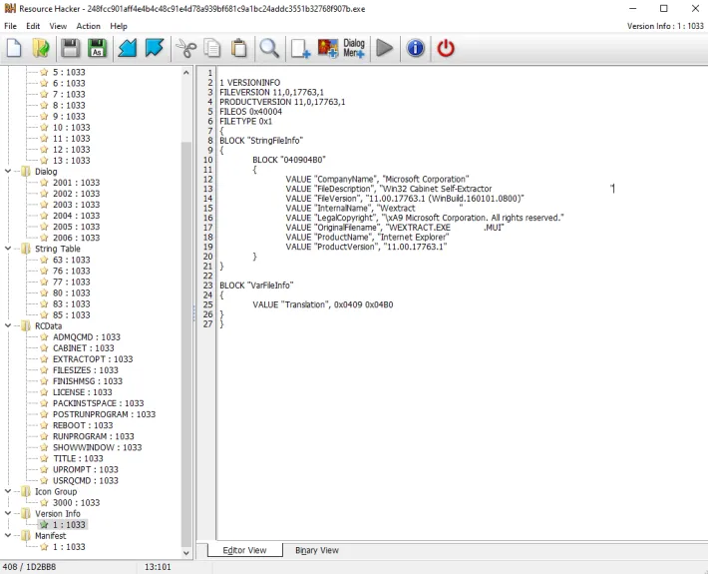Click the ProductName "Internet Explorer" line
Viewport: 708px width, 574px height.
[x=367, y=238]
